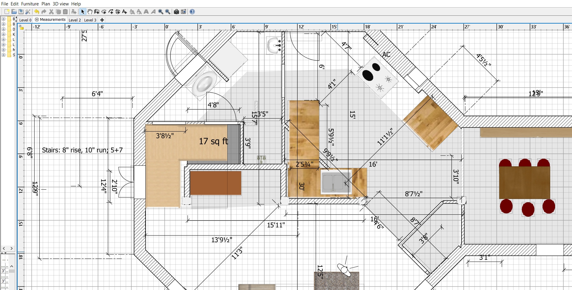This screenshot has width=572, height=290.
Task: Create a 3D video icon
Action: click(x=183, y=11)
